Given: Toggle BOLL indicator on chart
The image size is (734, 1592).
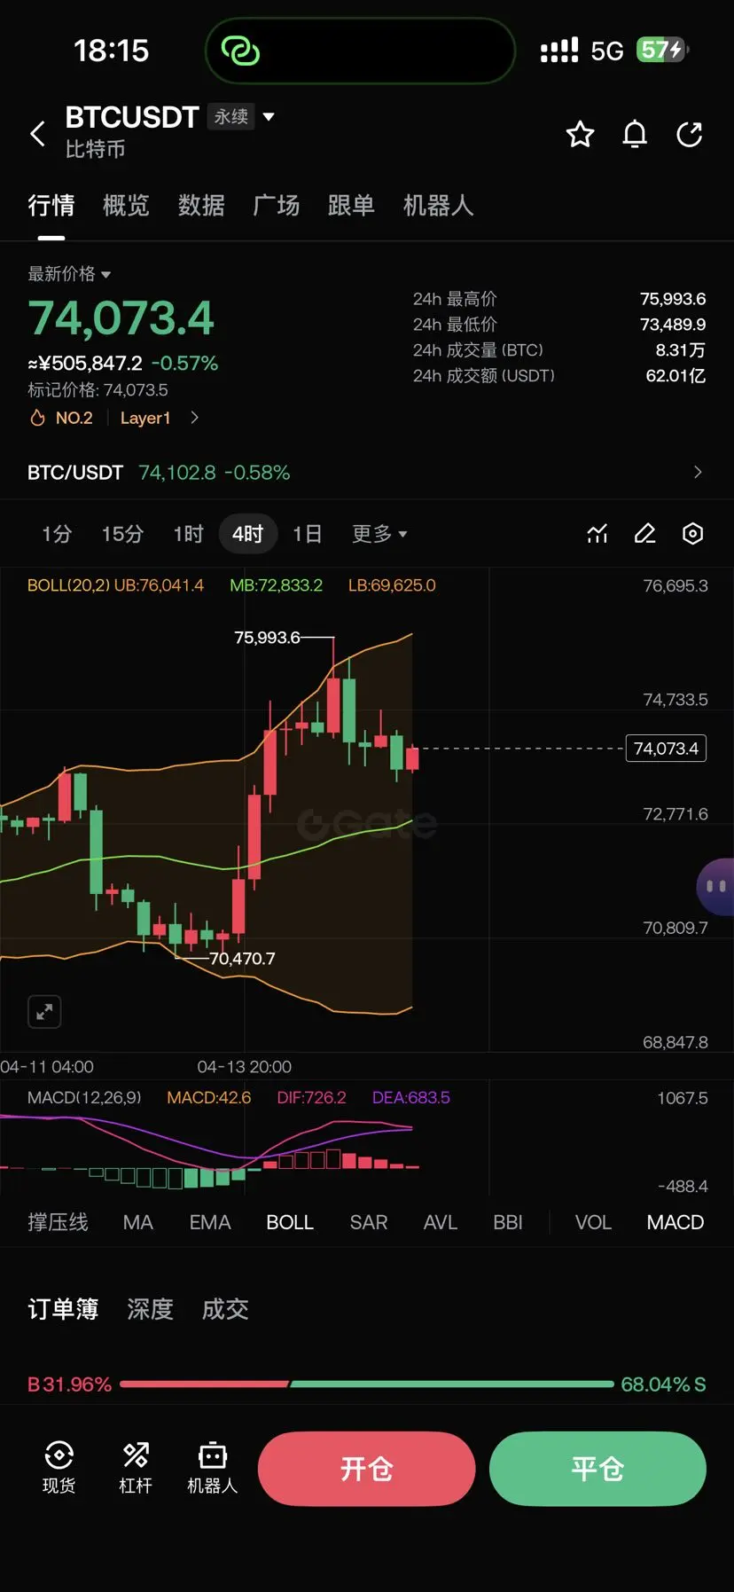Looking at the screenshot, I should [x=290, y=1222].
